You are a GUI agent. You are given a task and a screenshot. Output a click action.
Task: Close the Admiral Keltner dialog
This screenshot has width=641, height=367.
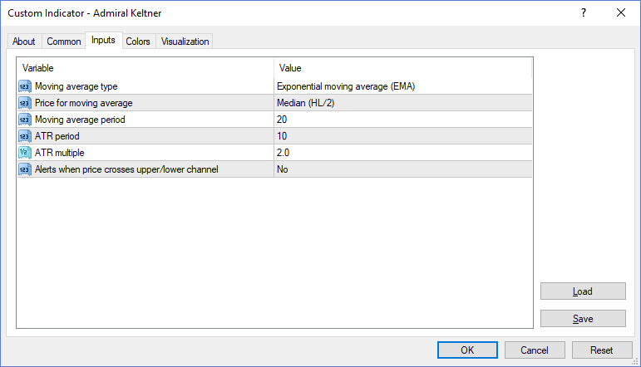[x=620, y=12]
